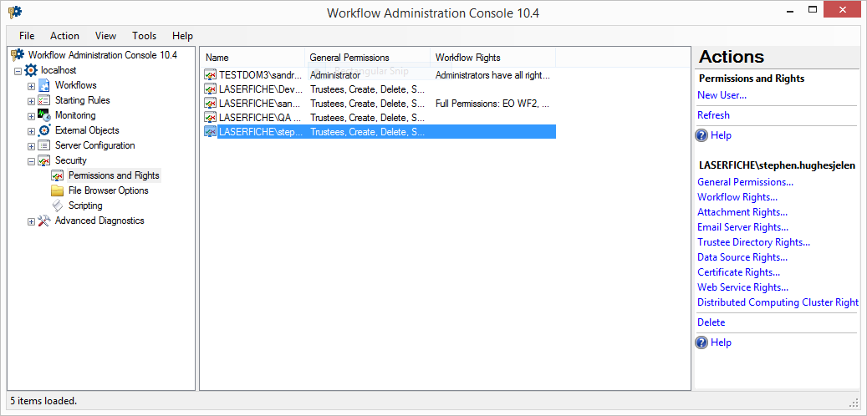Expand the Server Configuration node
This screenshot has width=867, height=416.
pyautogui.click(x=32, y=146)
